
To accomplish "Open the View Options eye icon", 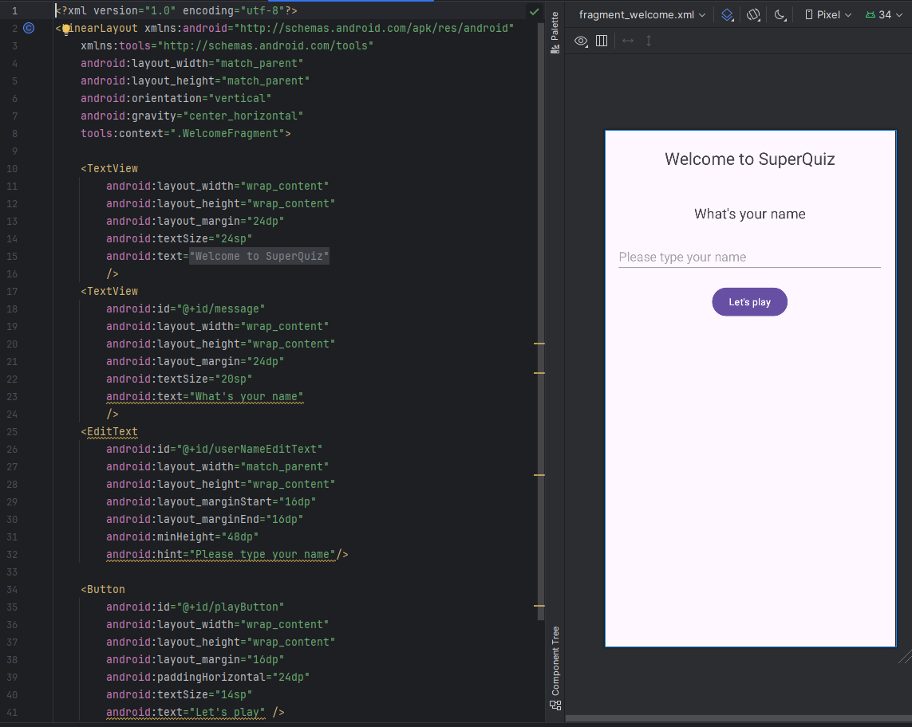I will coord(582,41).
